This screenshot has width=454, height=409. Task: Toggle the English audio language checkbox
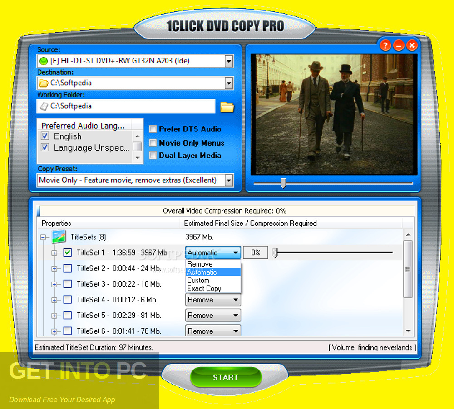44,136
